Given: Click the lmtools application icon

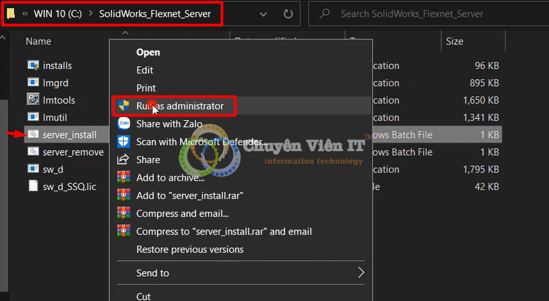Looking at the screenshot, I should (33, 100).
